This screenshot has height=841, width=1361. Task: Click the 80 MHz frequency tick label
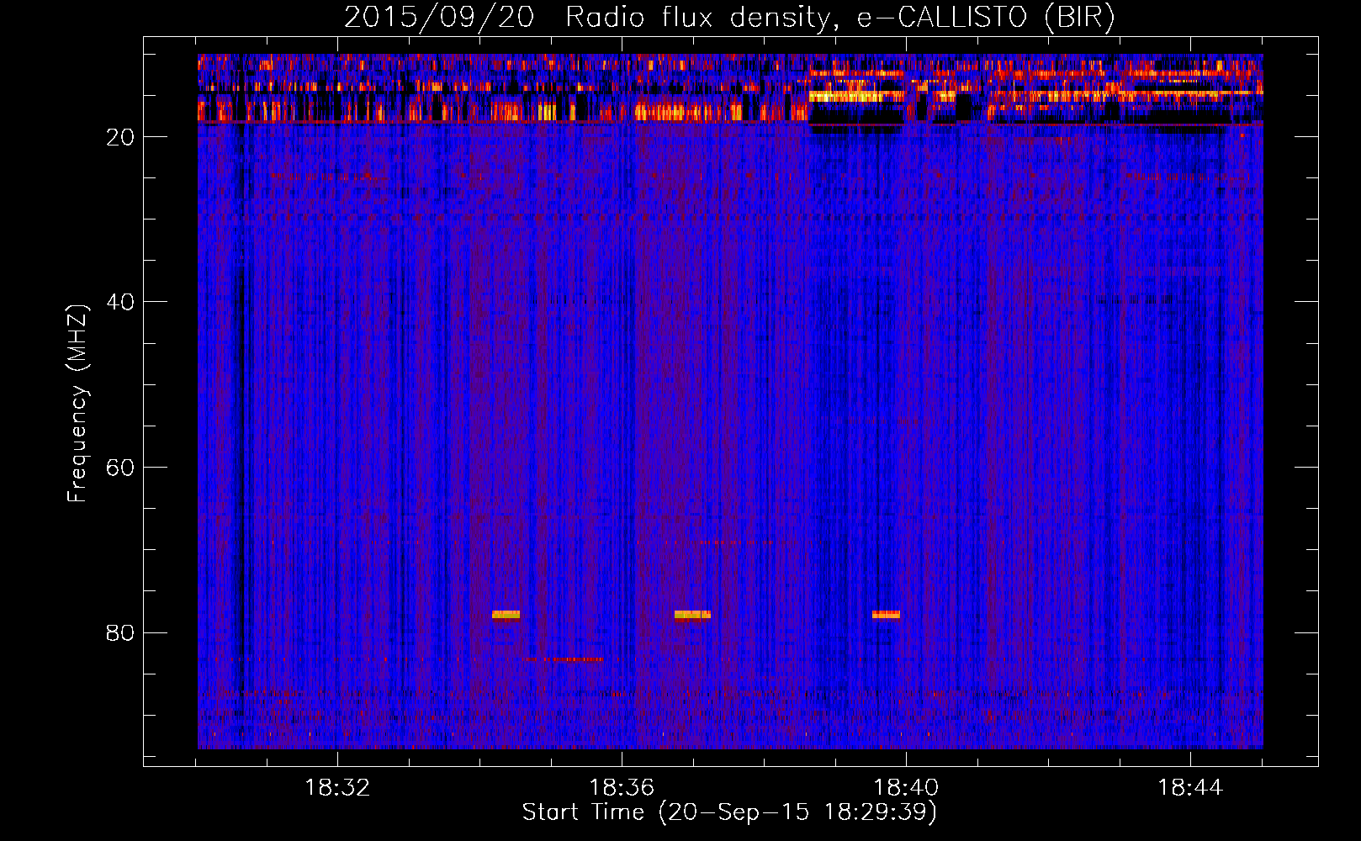point(120,632)
